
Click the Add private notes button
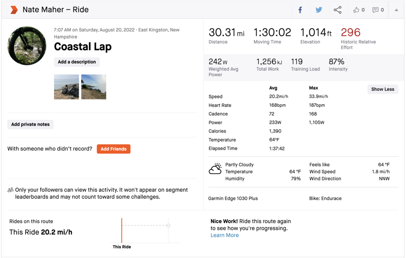30,125
